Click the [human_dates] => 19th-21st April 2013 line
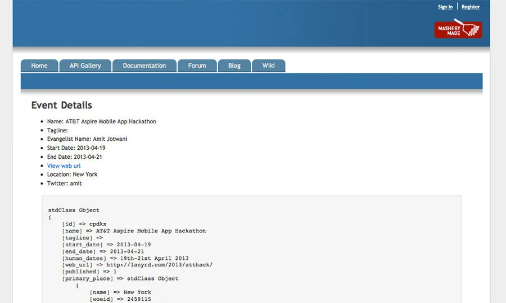This screenshot has height=303, width=506. [x=125, y=258]
